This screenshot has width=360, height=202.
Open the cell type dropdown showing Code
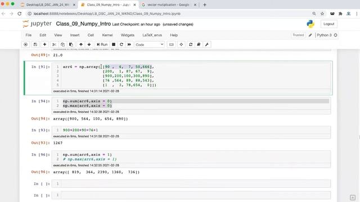(150, 44)
